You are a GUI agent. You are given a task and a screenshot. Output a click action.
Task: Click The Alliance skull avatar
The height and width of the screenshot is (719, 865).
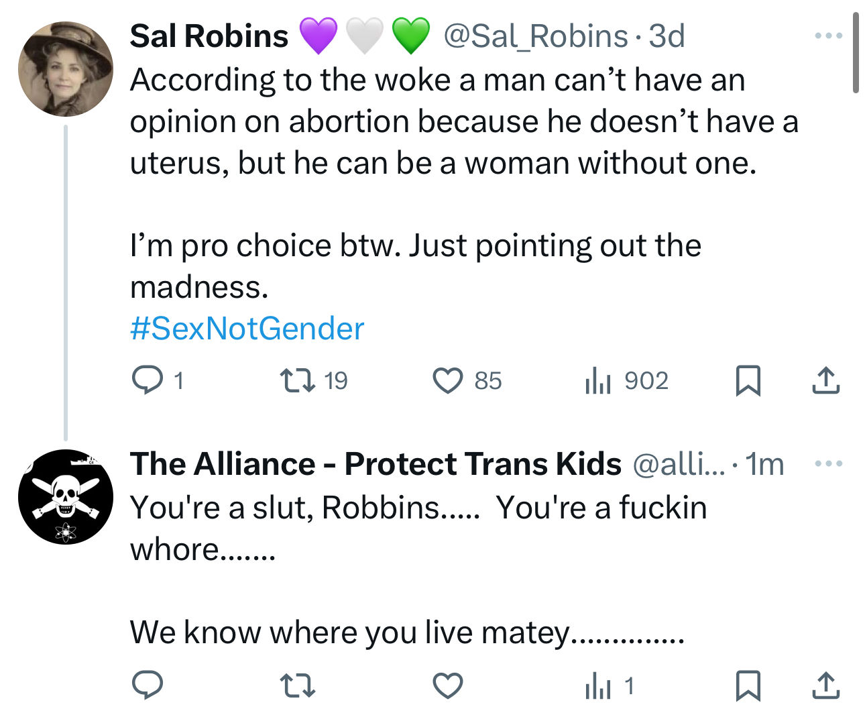pos(66,496)
